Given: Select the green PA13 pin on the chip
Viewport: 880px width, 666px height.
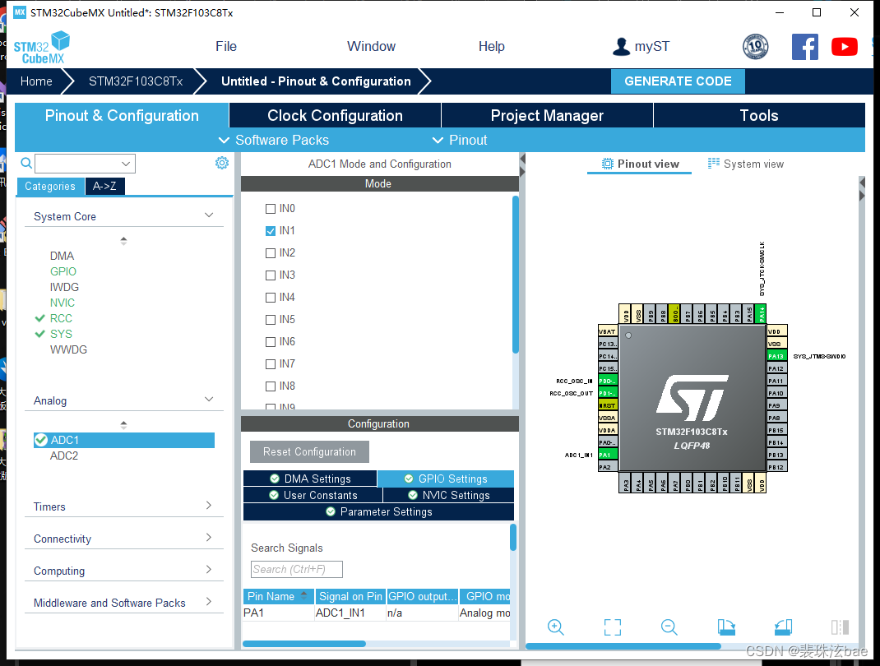Looking at the screenshot, I should tap(776, 356).
